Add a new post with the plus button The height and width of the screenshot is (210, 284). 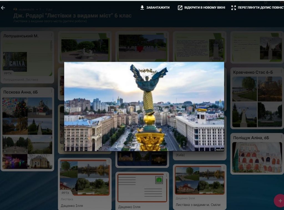pos(280,201)
